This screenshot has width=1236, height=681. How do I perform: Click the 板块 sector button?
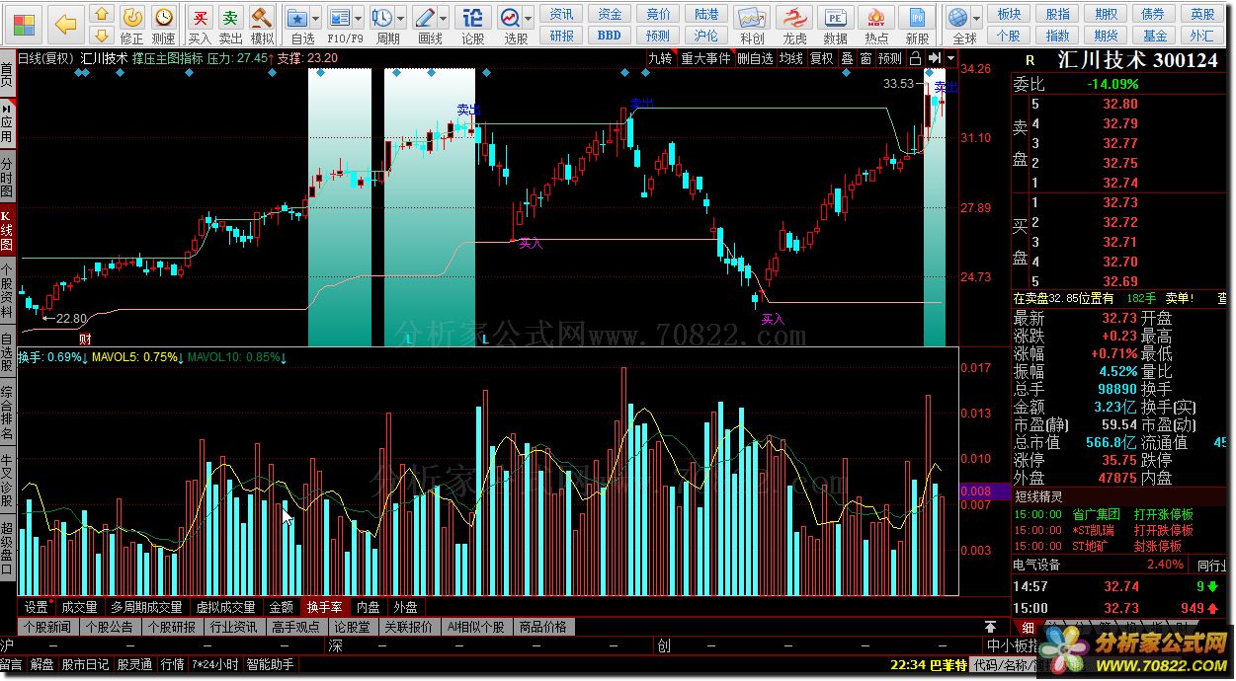click(1009, 14)
